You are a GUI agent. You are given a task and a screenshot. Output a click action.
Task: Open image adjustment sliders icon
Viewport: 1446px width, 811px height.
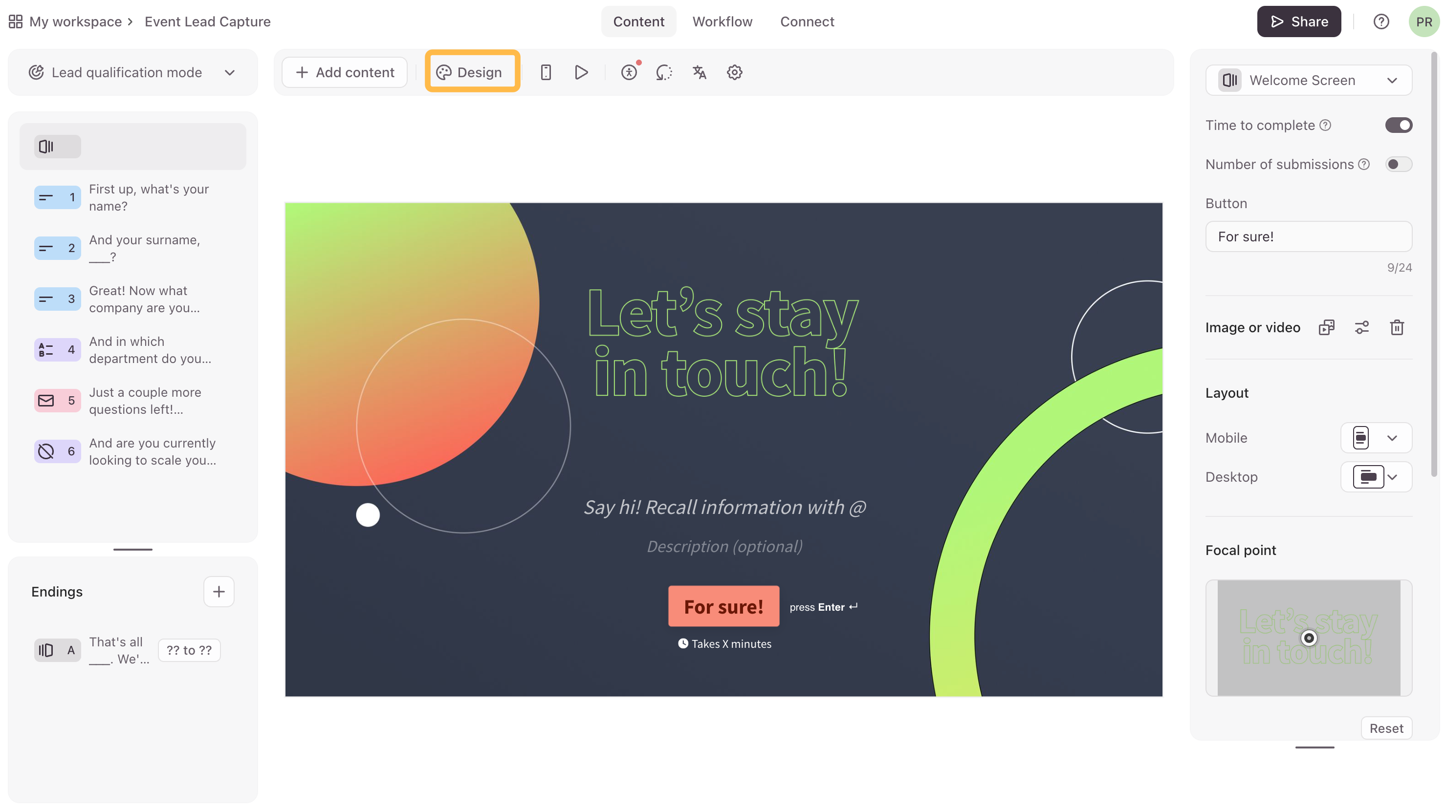[x=1362, y=327]
